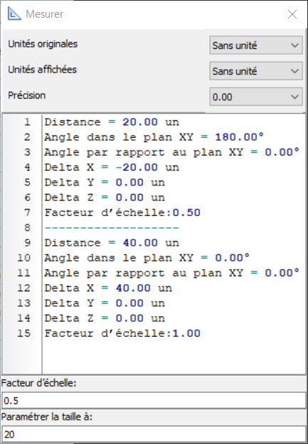Click the dashed separator line 8
The width and height of the screenshot is (308, 444).
pyautogui.click(x=112, y=227)
